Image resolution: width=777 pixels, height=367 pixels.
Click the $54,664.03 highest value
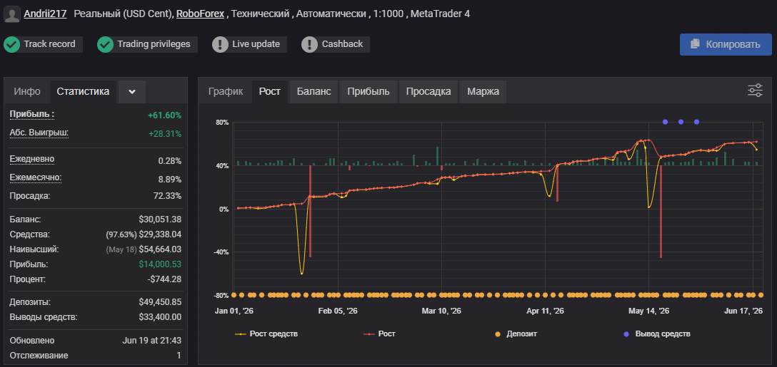(160, 249)
